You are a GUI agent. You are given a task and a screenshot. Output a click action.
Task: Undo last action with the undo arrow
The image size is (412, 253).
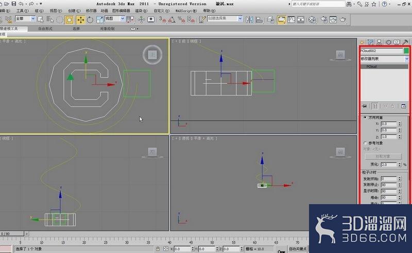tap(21, 4)
